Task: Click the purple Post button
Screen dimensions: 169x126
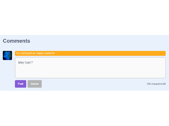Action: [20, 84]
